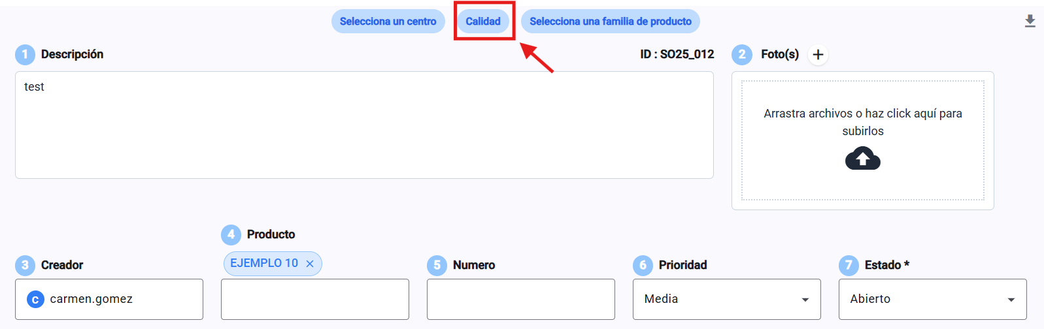Click the step 4 Producto badge

click(231, 234)
